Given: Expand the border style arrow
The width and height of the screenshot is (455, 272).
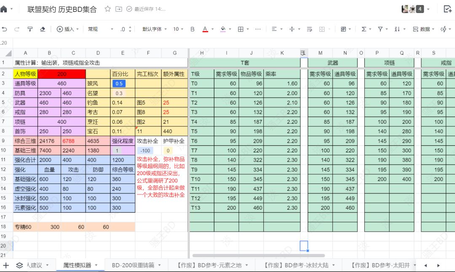Looking at the screenshot, I should pyautogui.click(x=248, y=29).
